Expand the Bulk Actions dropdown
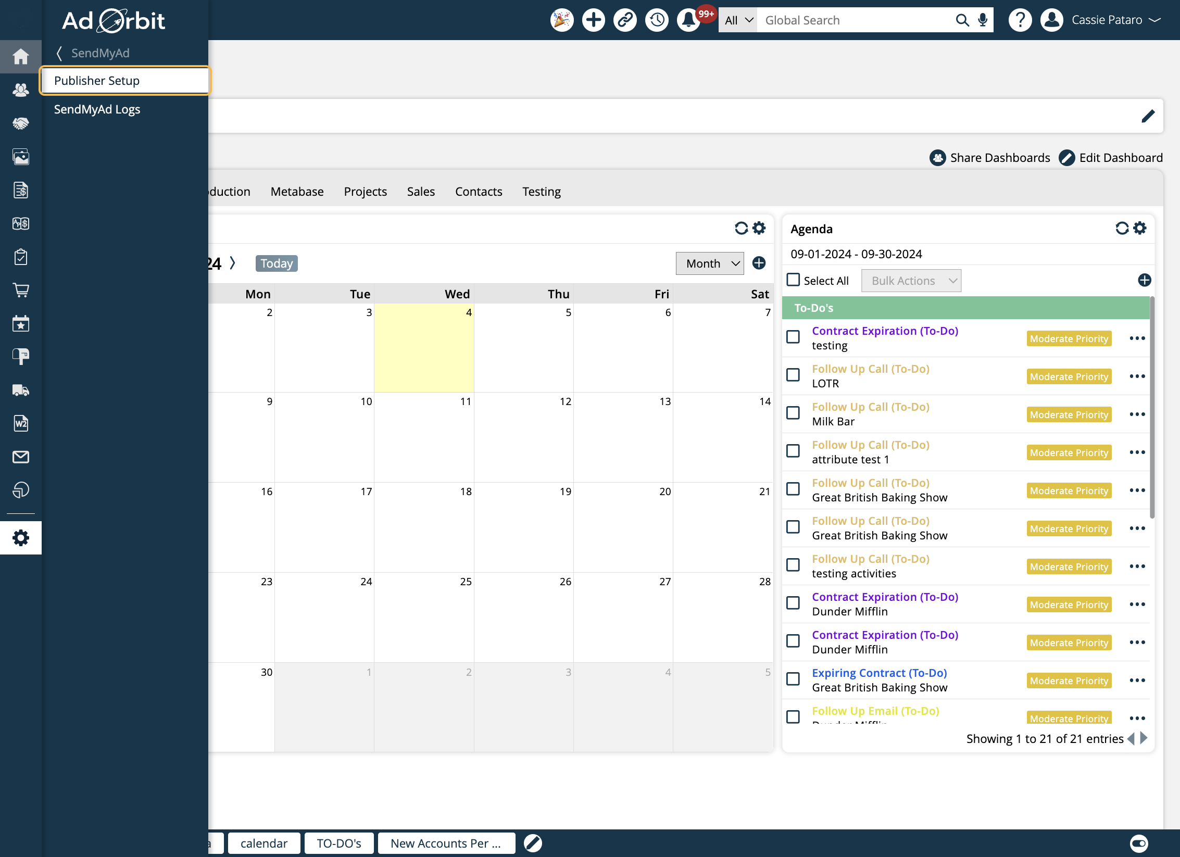 pyautogui.click(x=911, y=281)
